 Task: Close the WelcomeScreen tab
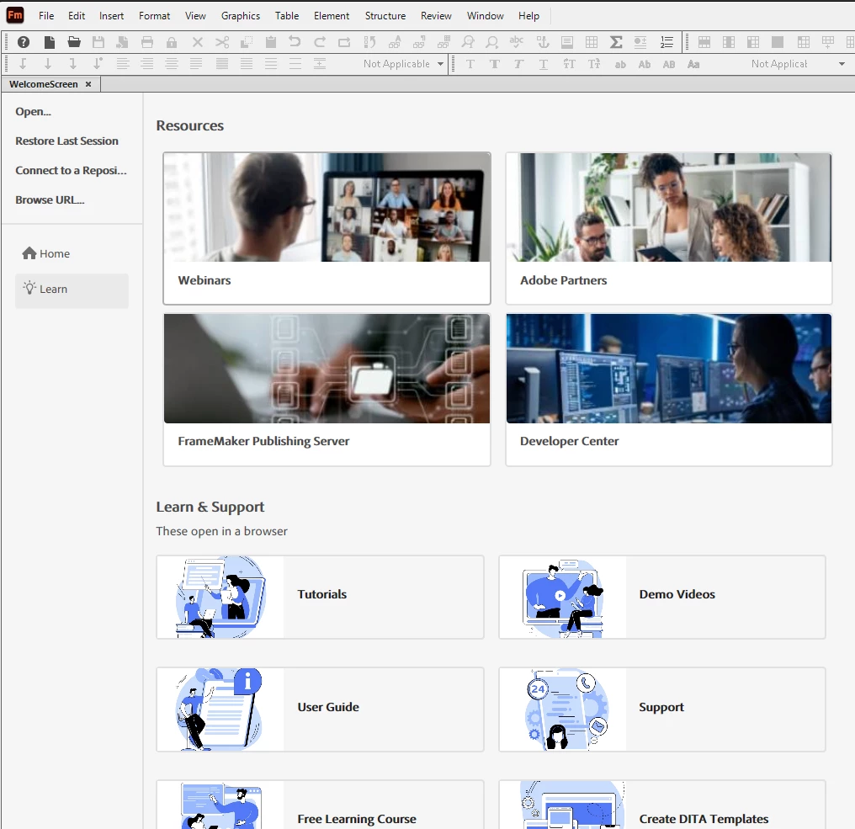[88, 84]
